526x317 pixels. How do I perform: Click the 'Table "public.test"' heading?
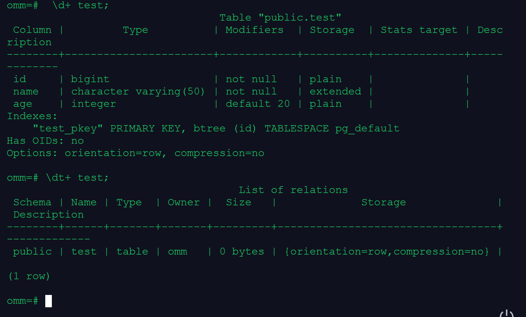tap(280, 18)
